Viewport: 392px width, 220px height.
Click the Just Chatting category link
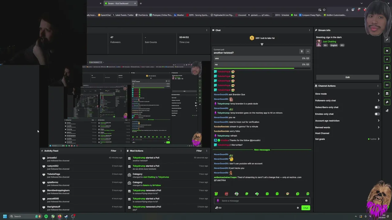click(x=329, y=42)
